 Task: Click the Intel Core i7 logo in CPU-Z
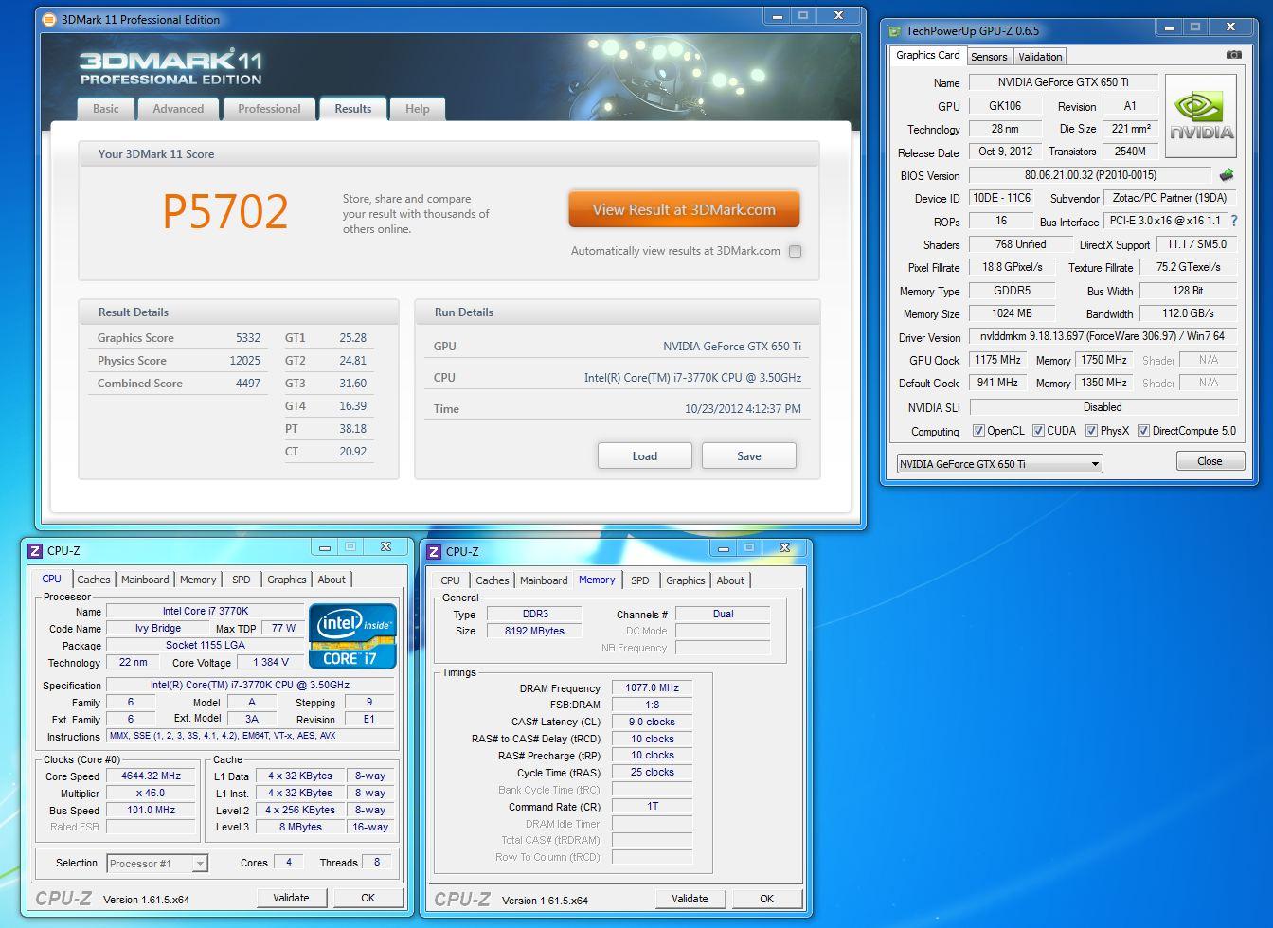point(353,635)
